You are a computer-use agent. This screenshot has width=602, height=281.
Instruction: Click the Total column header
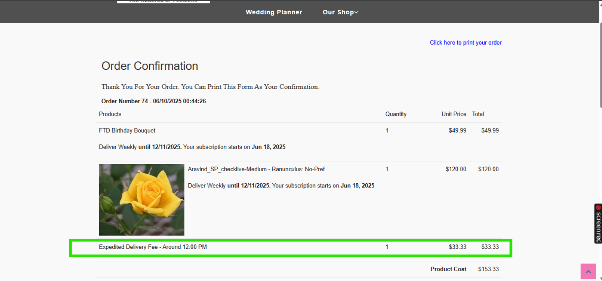[x=478, y=114]
